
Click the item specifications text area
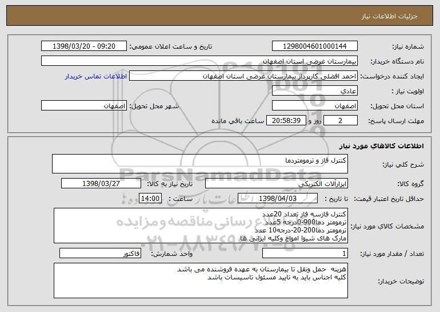[201, 226]
